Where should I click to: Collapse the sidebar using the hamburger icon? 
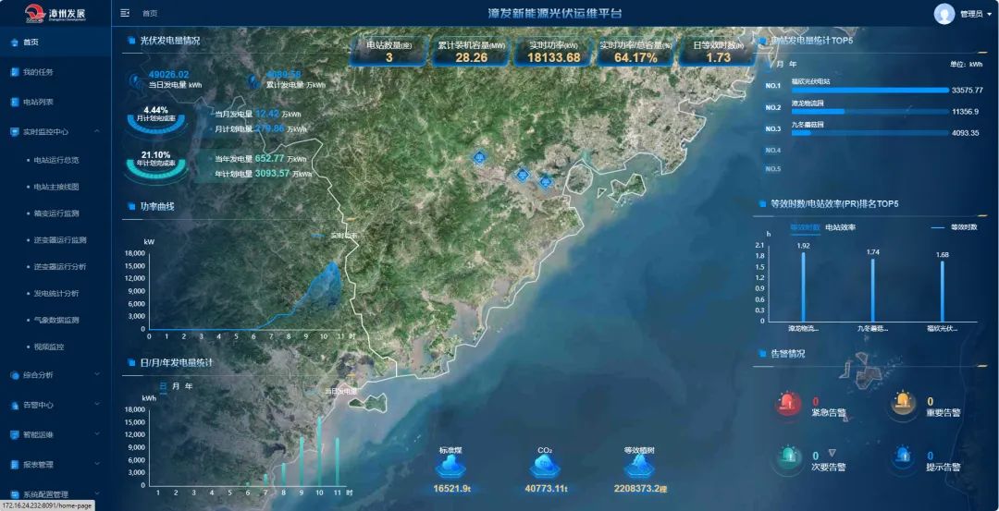pyautogui.click(x=125, y=13)
